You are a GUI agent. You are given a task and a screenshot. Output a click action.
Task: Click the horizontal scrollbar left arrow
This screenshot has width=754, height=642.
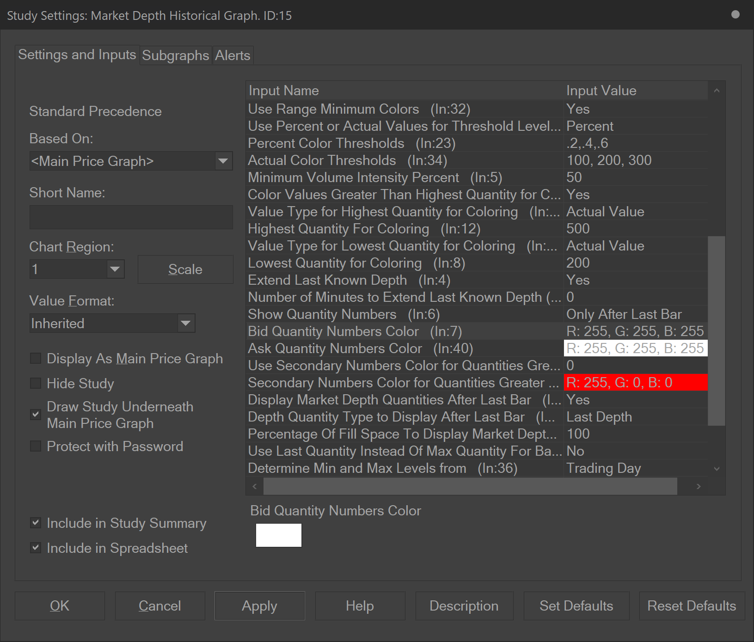pyautogui.click(x=255, y=486)
